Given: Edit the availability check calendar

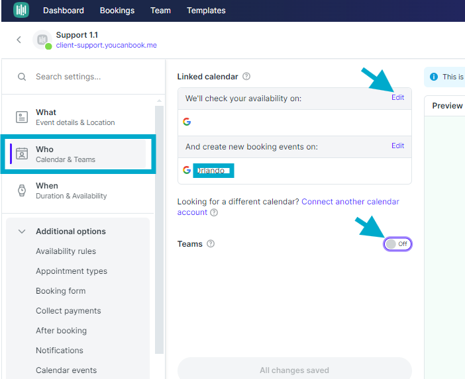Looking at the screenshot, I should (x=397, y=97).
